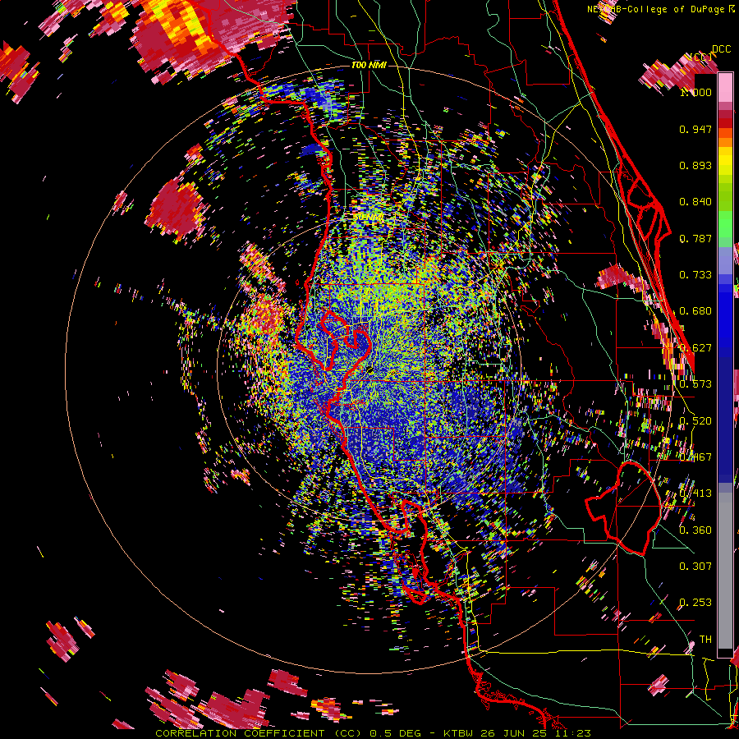Click the 11:23 time stamp in the caption
Image resolution: width=739 pixels, height=739 pixels.
coord(572,733)
